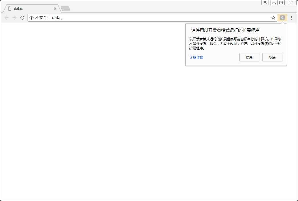Image resolution: width=298 pixels, height=201 pixels.
Task: Click the 不安全 security label
Action: tap(41, 18)
